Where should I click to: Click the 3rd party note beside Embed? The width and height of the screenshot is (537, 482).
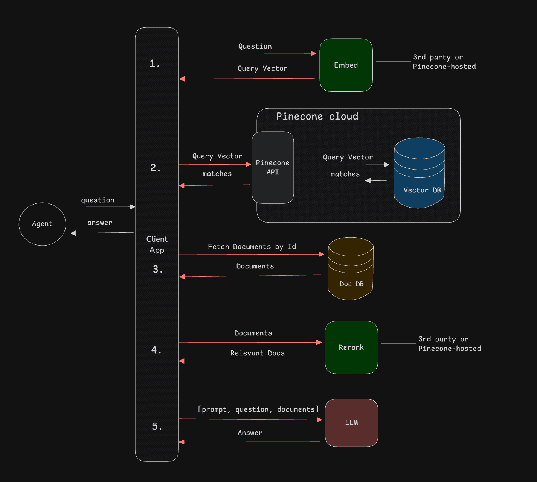click(x=444, y=62)
